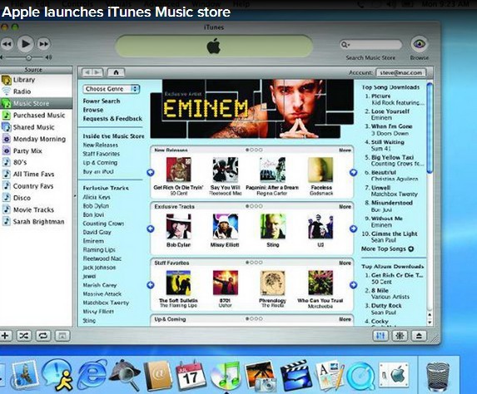Image resolution: width=477 pixels, height=394 pixels.
Task: Click Say You Will album cover
Action: click(226, 170)
